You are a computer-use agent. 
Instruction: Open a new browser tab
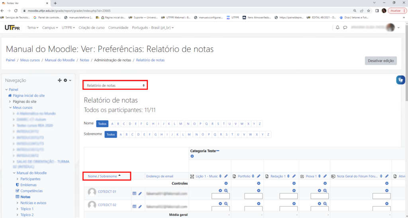click(55, 3)
